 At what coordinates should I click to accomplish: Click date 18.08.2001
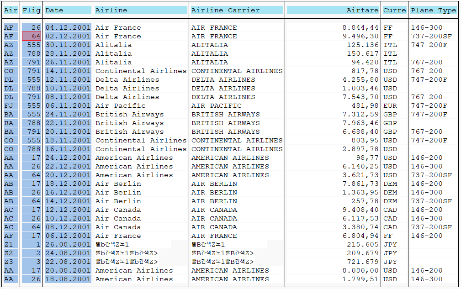pos(68,278)
